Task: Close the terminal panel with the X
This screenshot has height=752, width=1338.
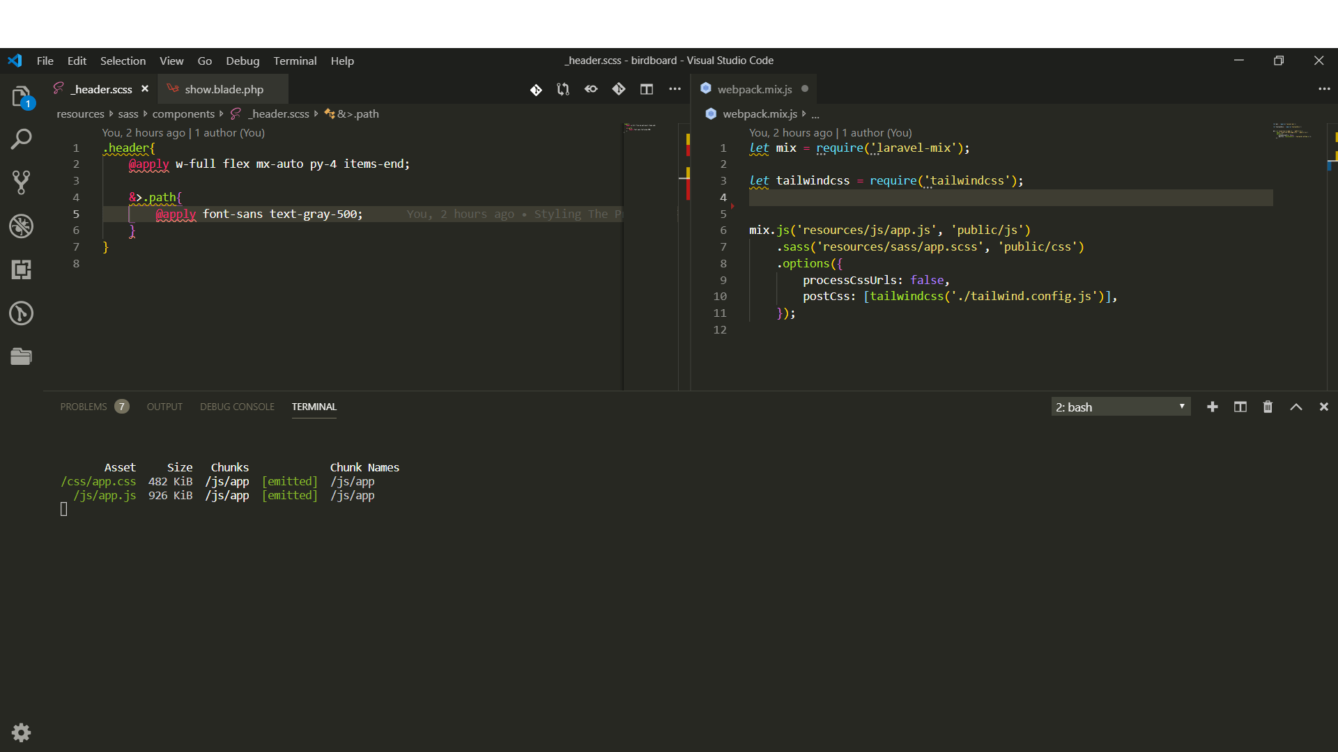Action: click(1323, 407)
